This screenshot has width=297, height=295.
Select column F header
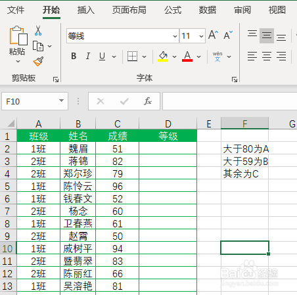(244, 124)
